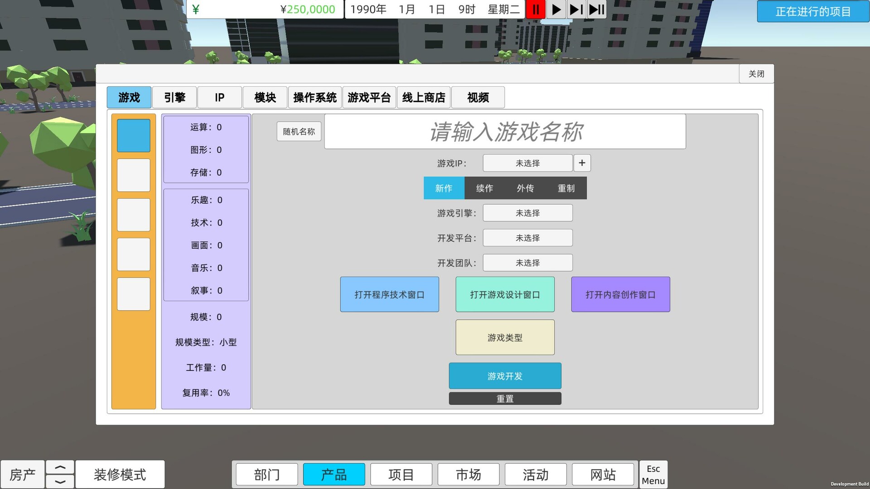Expand 开发平台 platform dropdown
The width and height of the screenshot is (870, 489).
click(x=527, y=237)
